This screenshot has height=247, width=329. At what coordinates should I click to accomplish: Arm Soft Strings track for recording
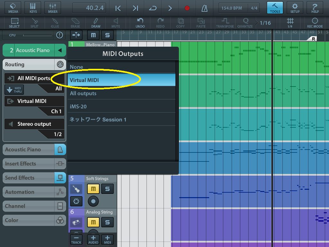tap(93, 201)
